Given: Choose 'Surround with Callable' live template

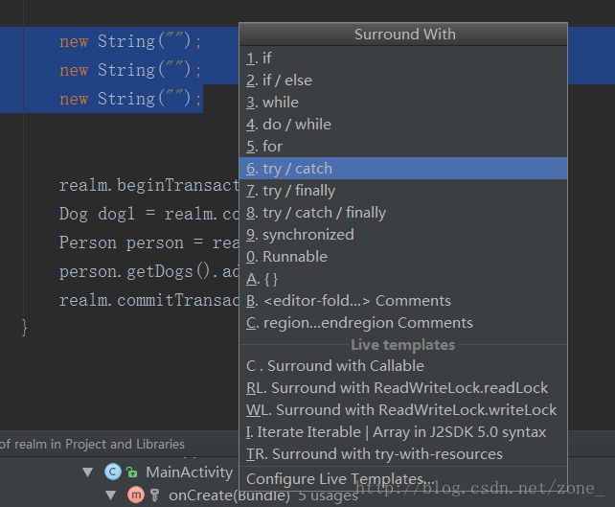Looking at the screenshot, I should (x=403, y=366).
